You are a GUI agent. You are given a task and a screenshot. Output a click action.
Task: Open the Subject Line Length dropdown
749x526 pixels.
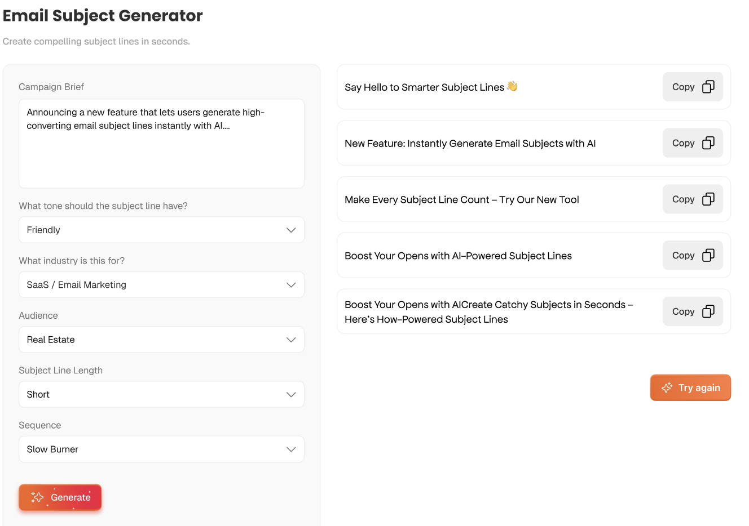(161, 394)
